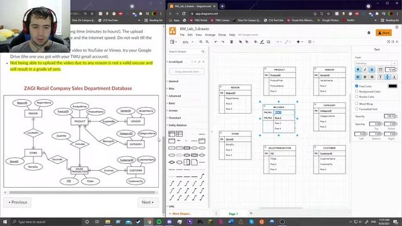Open the Table toolbar dropdown
The height and width of the screenshot is (226, 402).
[311, 42]
